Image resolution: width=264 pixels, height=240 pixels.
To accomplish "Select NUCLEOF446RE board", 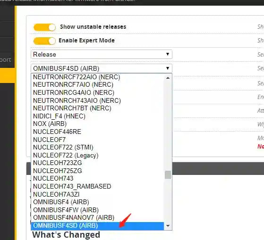I will tap(97, 132).
